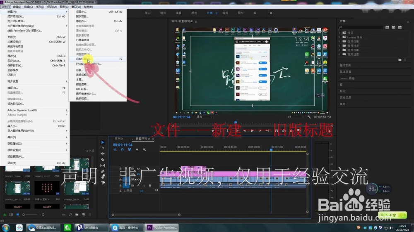414x232 pixels.
Task: Toggle project write lock icon
Action: [x=5, y=215]
